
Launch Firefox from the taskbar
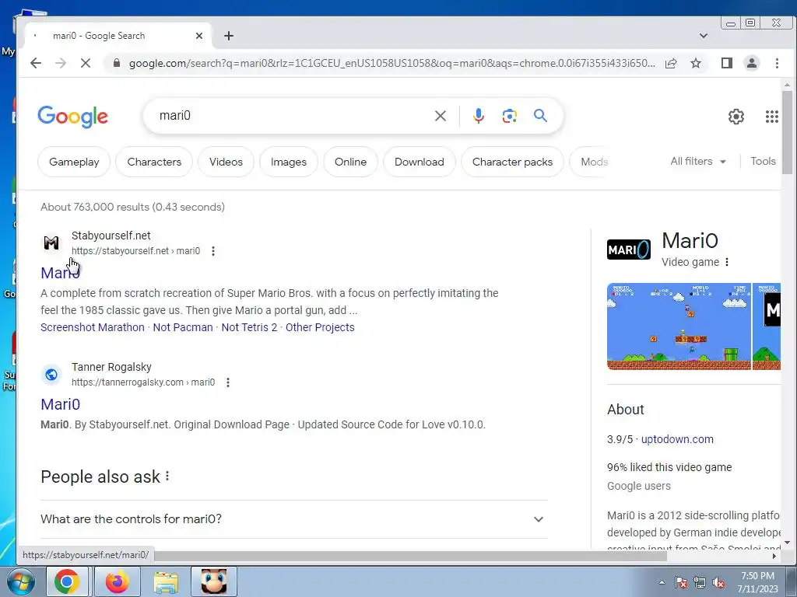(118, 581)
